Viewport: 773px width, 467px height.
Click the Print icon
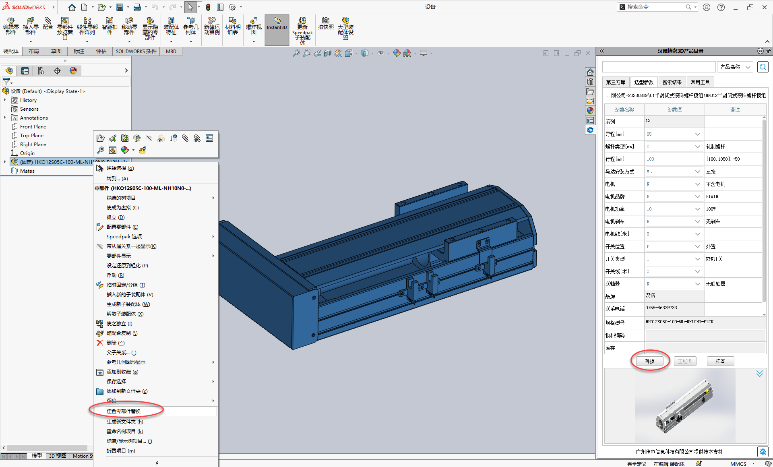(x=137, y=7)
